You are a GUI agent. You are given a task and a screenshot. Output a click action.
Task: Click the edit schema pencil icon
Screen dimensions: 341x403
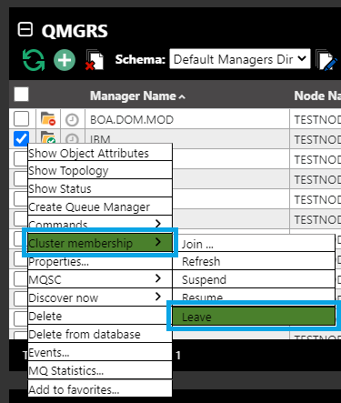326,60
